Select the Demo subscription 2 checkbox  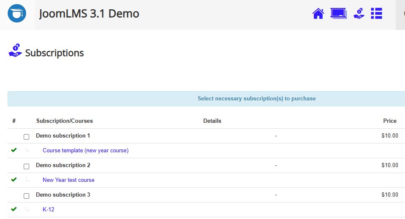[26, 166]
